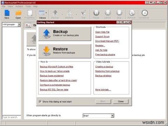Click the main window page header icon beside Views
168x126 pixels.
pyautogui.click(x=28, y=25)
